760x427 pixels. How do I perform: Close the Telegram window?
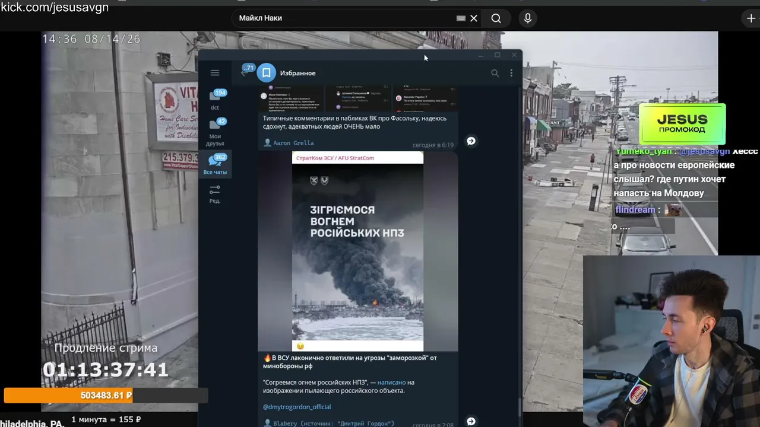[x=514, y=55]
